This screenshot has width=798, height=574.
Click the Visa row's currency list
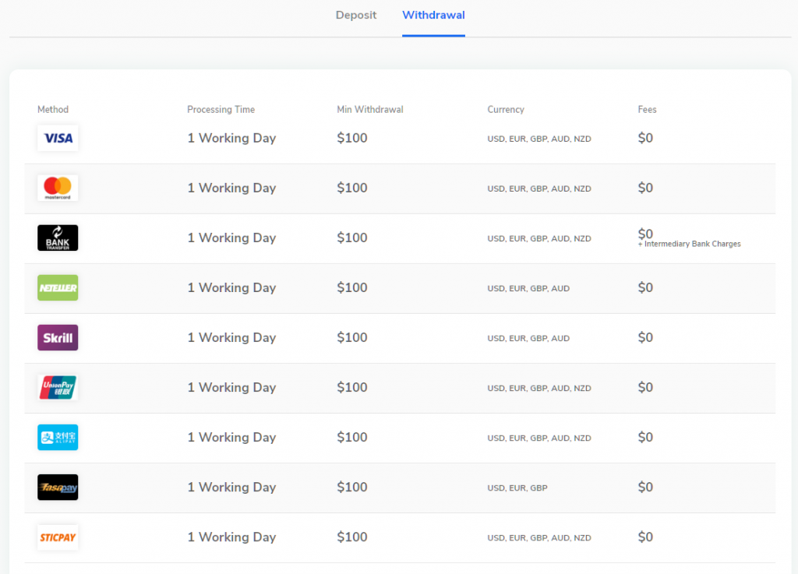click(539, 139)
